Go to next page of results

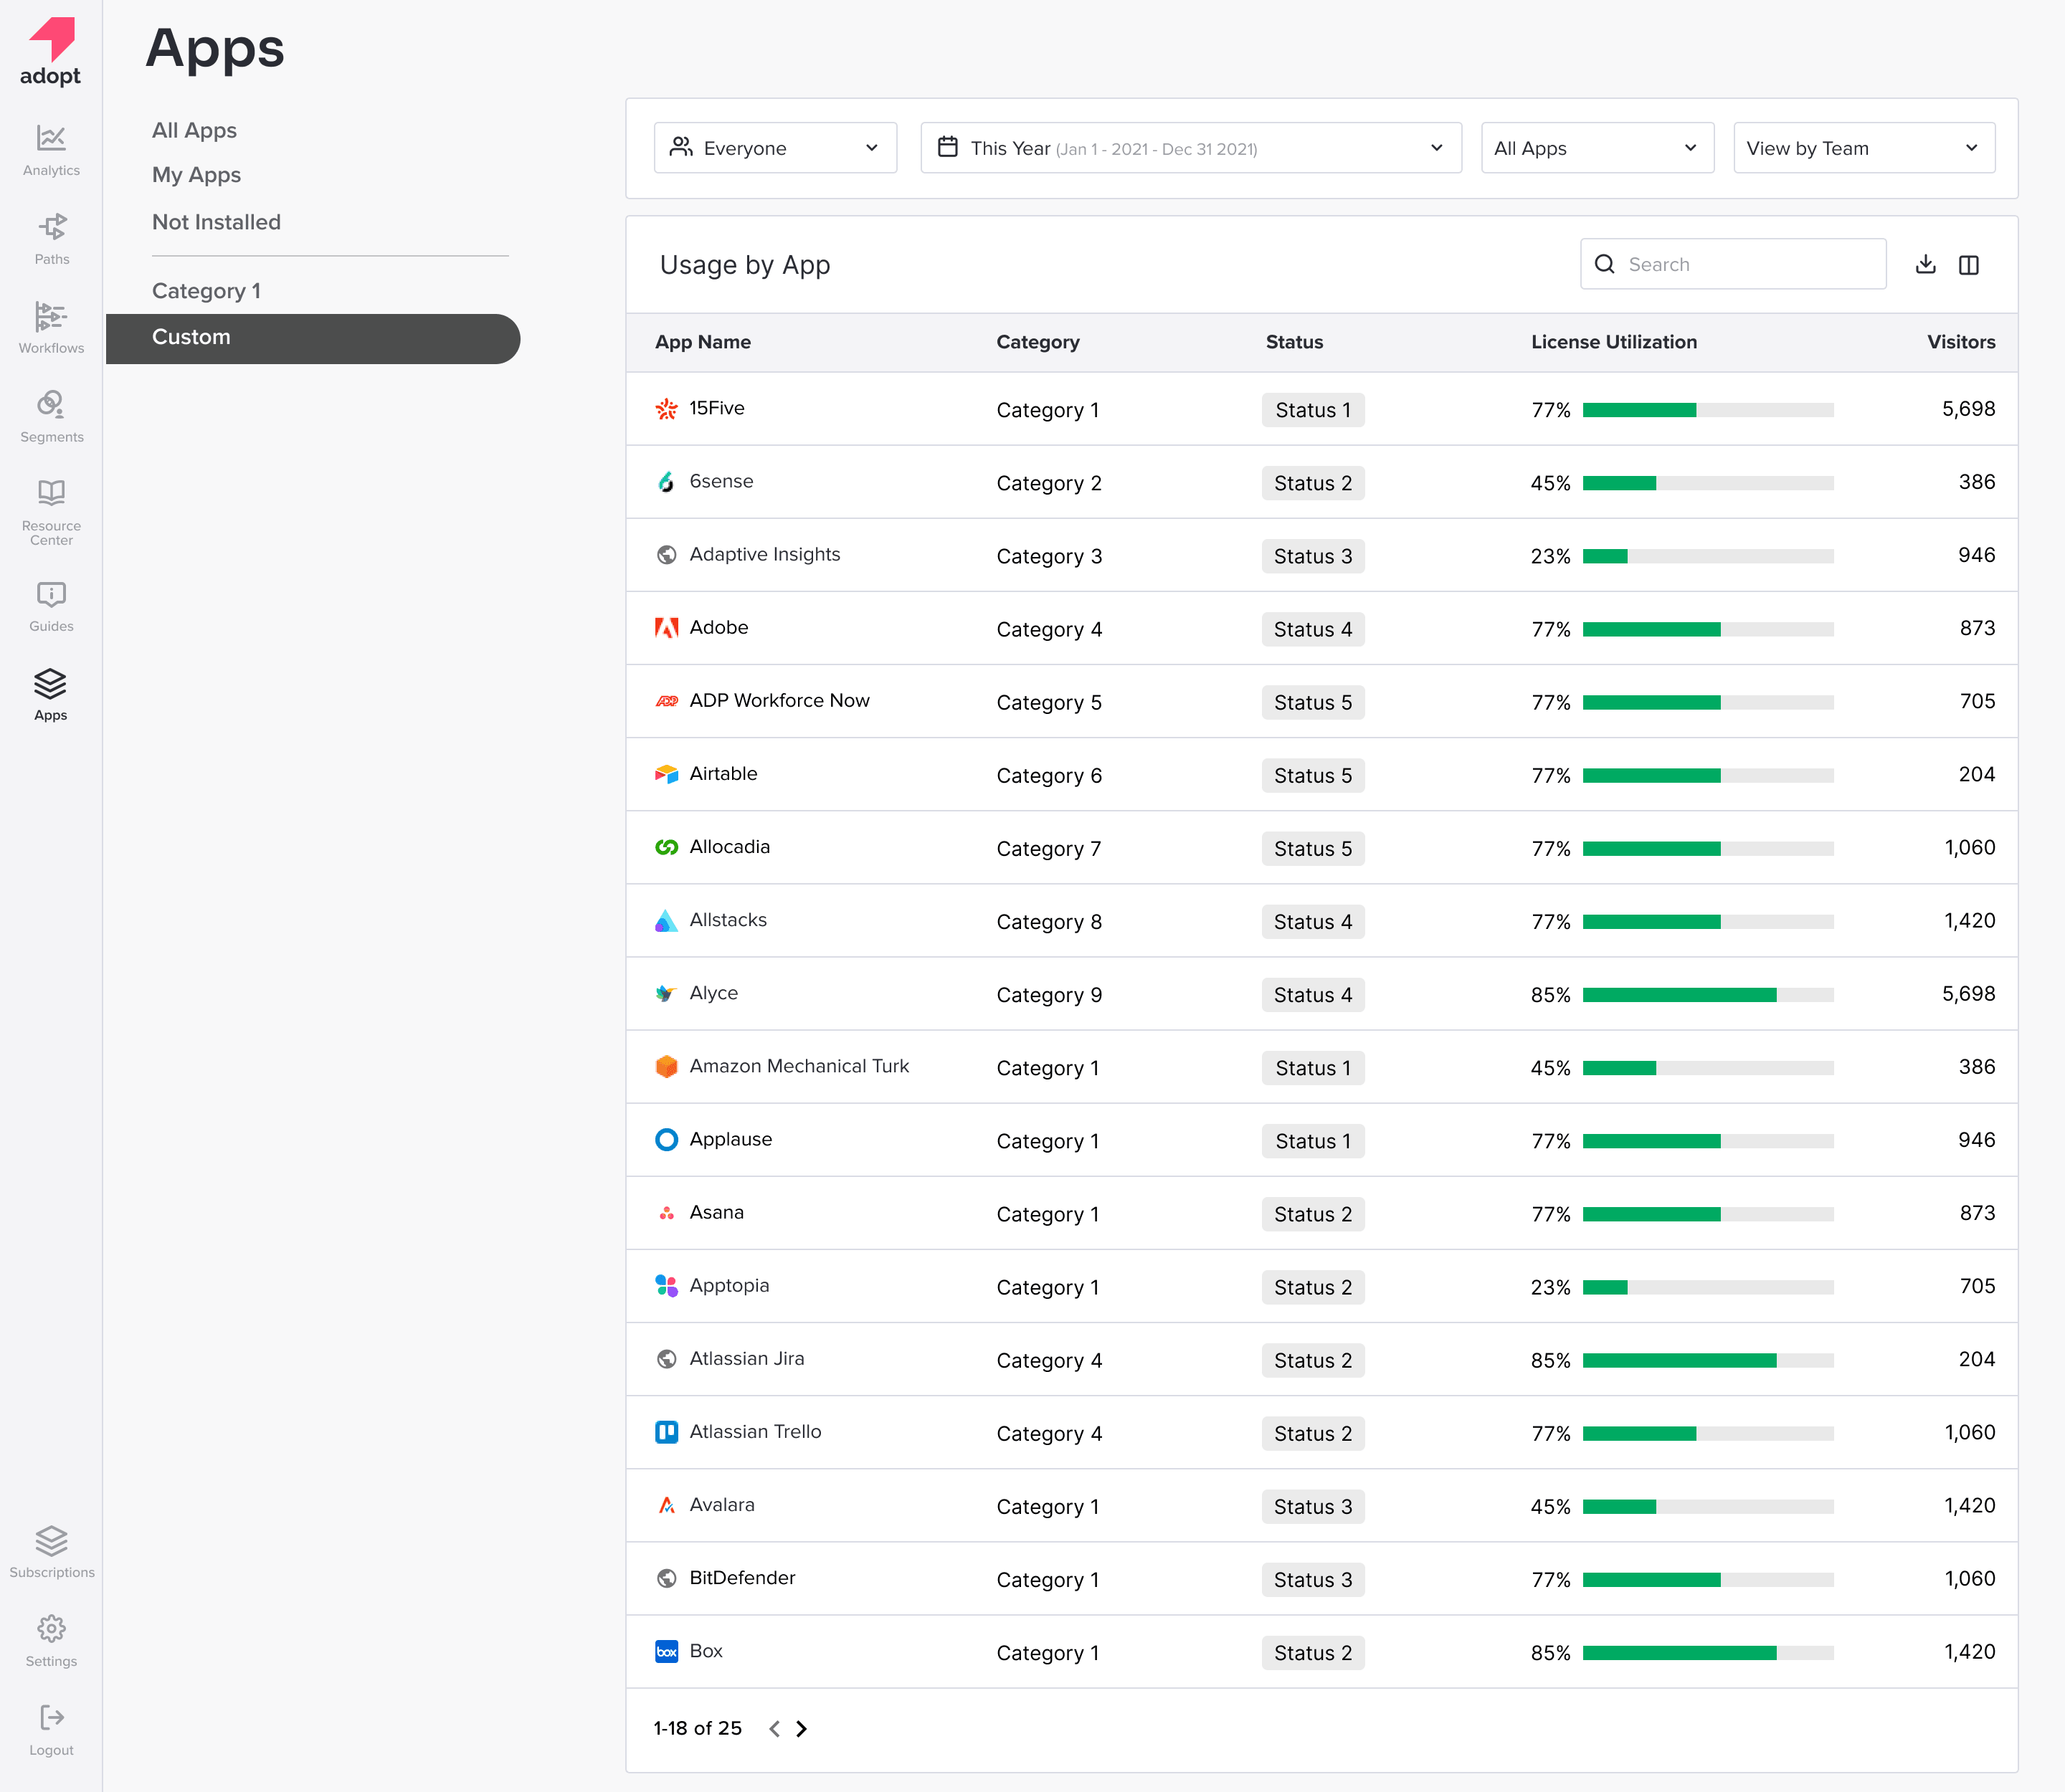tap(802, 1729)
